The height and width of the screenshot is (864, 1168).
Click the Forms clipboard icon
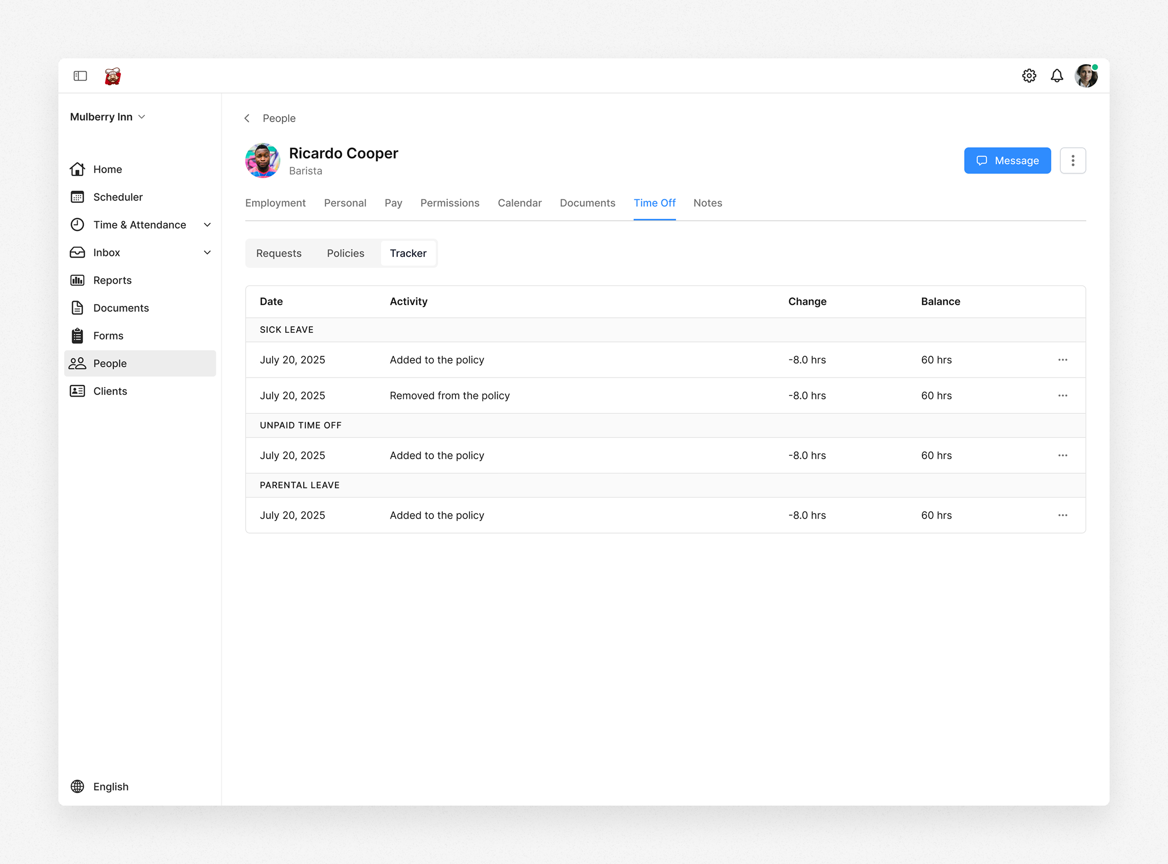click(x=77, y=335)
